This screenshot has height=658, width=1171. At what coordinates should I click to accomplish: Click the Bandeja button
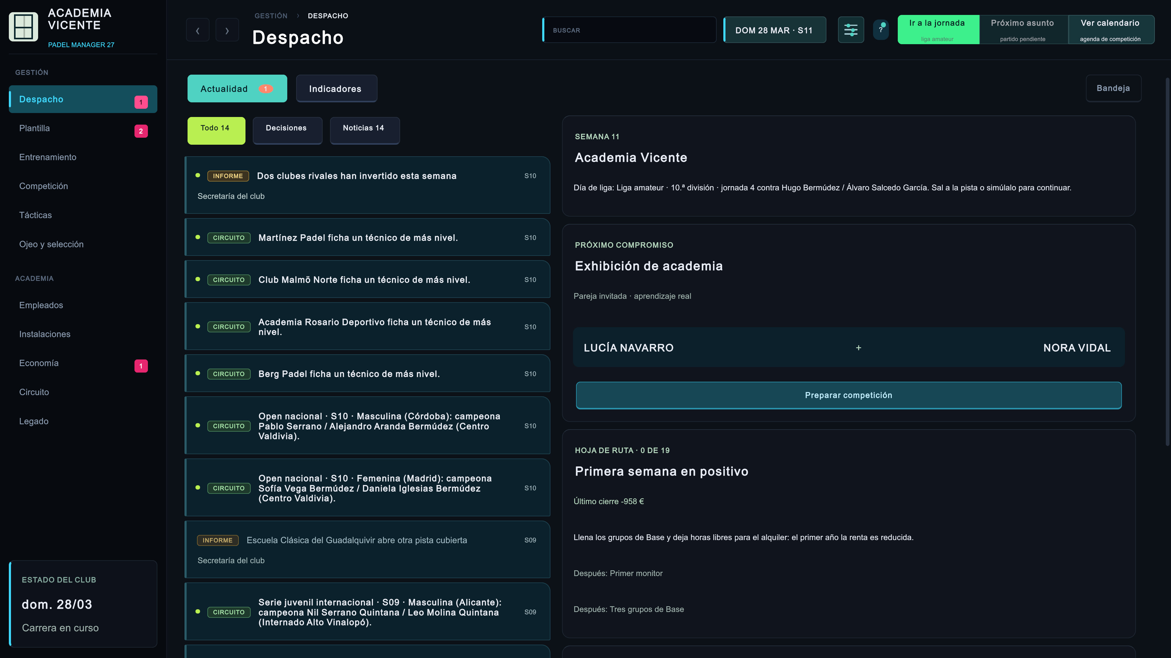1113,88
